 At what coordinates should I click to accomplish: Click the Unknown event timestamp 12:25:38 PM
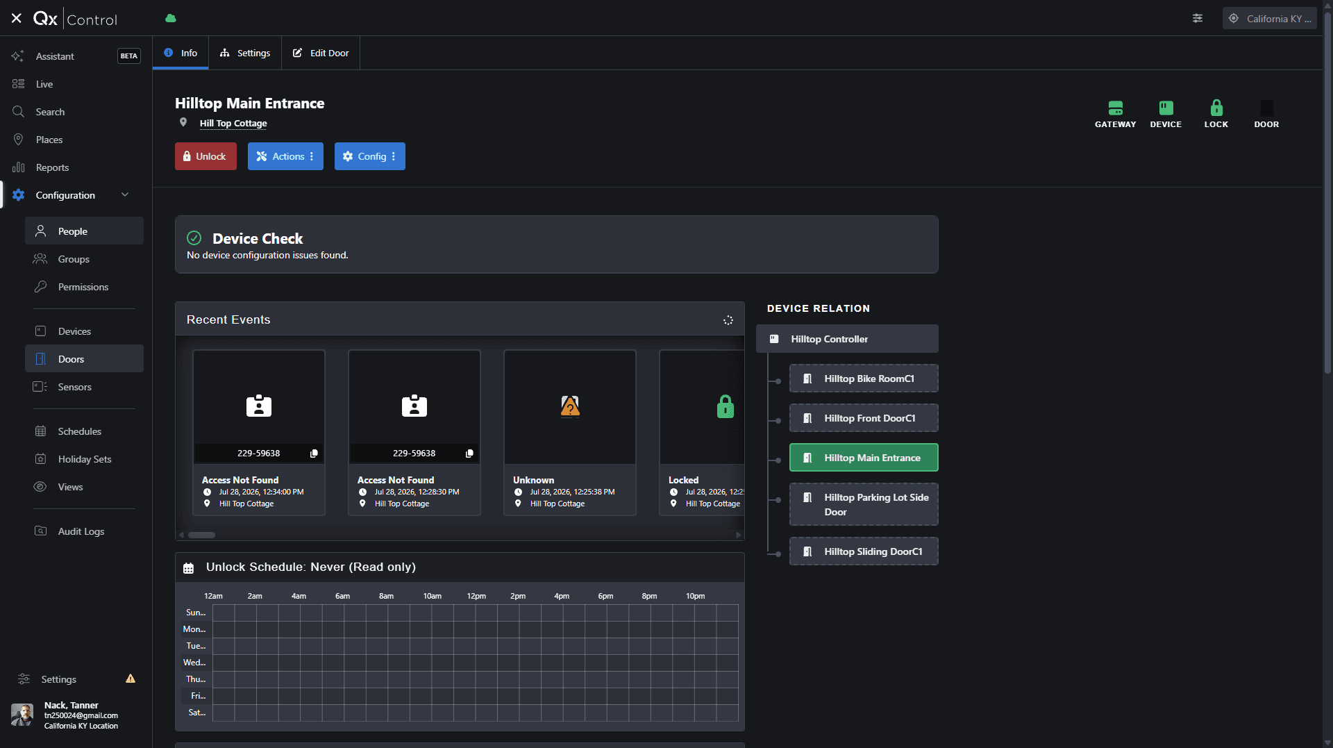click(572, 492)
